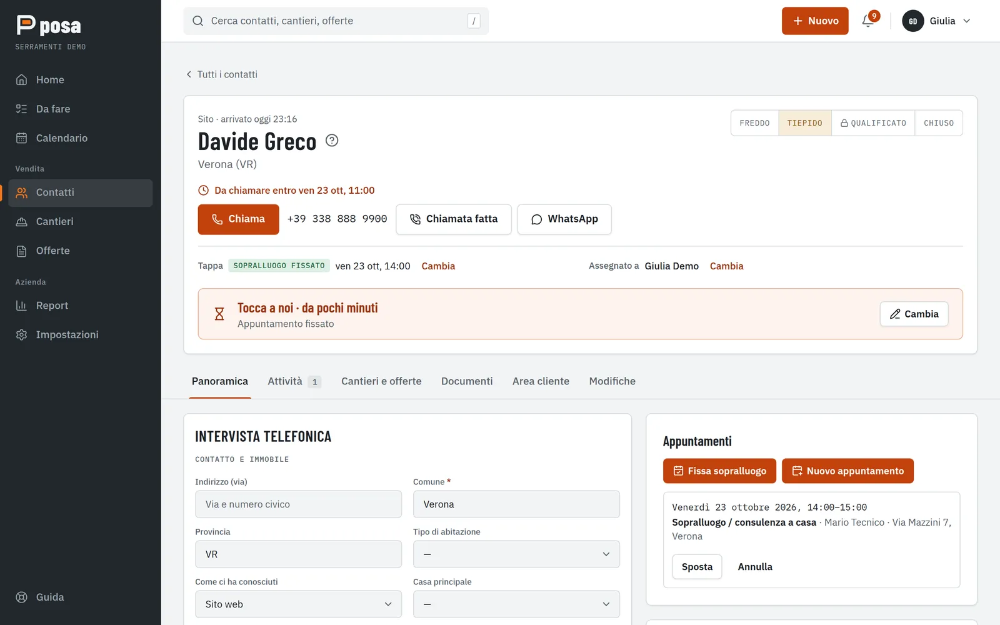Open Calendario from sidebar
The width and height of the screenshot is (1000, 625).
pyautogui.click(x=81, y=138)
